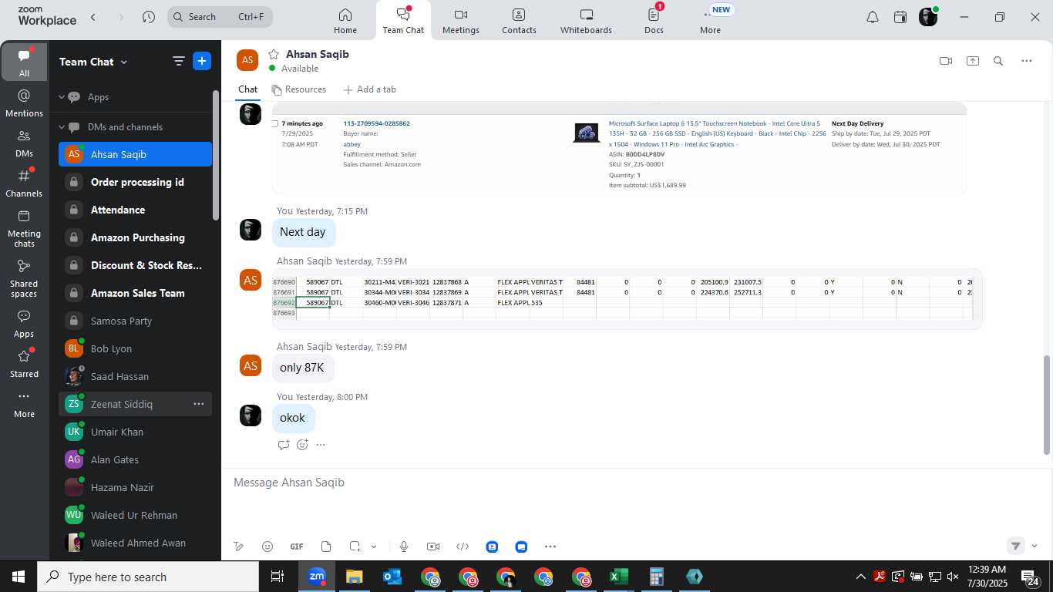
Task: Open Excel from the Windows taskbar
Action: [x=618, y=577]
